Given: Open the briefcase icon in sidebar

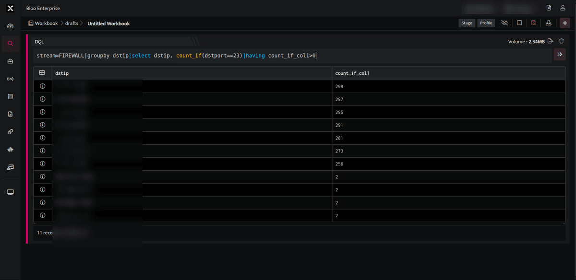Looking at the screenshot, I should click(x=10, y=61).
